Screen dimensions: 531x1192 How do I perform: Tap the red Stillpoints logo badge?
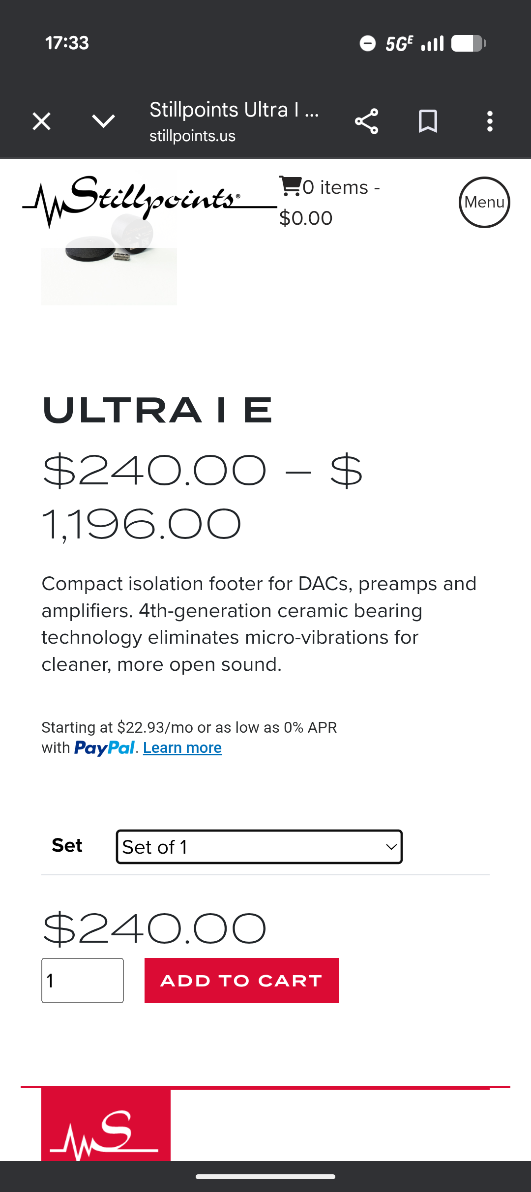(106, 1126)
